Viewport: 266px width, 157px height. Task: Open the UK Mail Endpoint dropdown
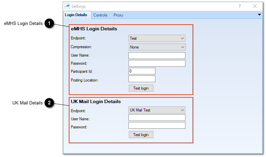coord(157,110)
